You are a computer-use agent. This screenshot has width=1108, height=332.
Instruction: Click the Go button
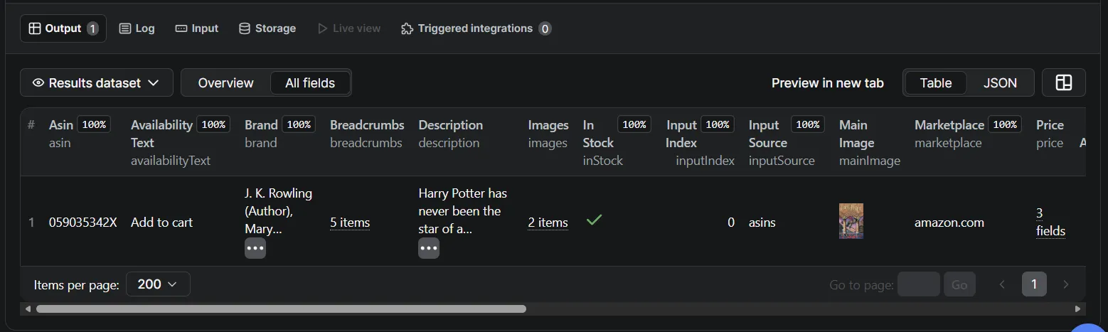click(x=959, y=284)
